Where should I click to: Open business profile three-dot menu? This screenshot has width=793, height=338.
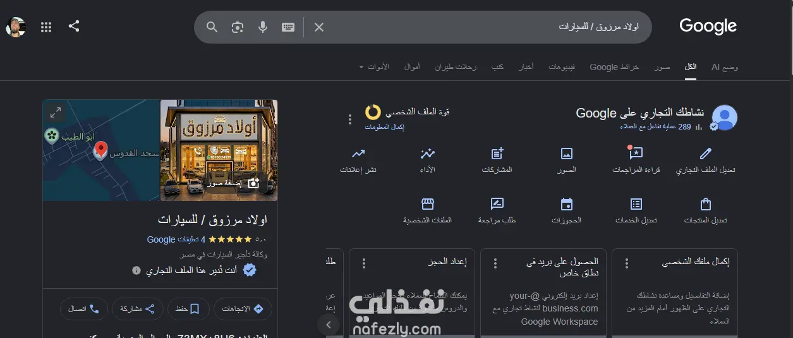[349, 119]
